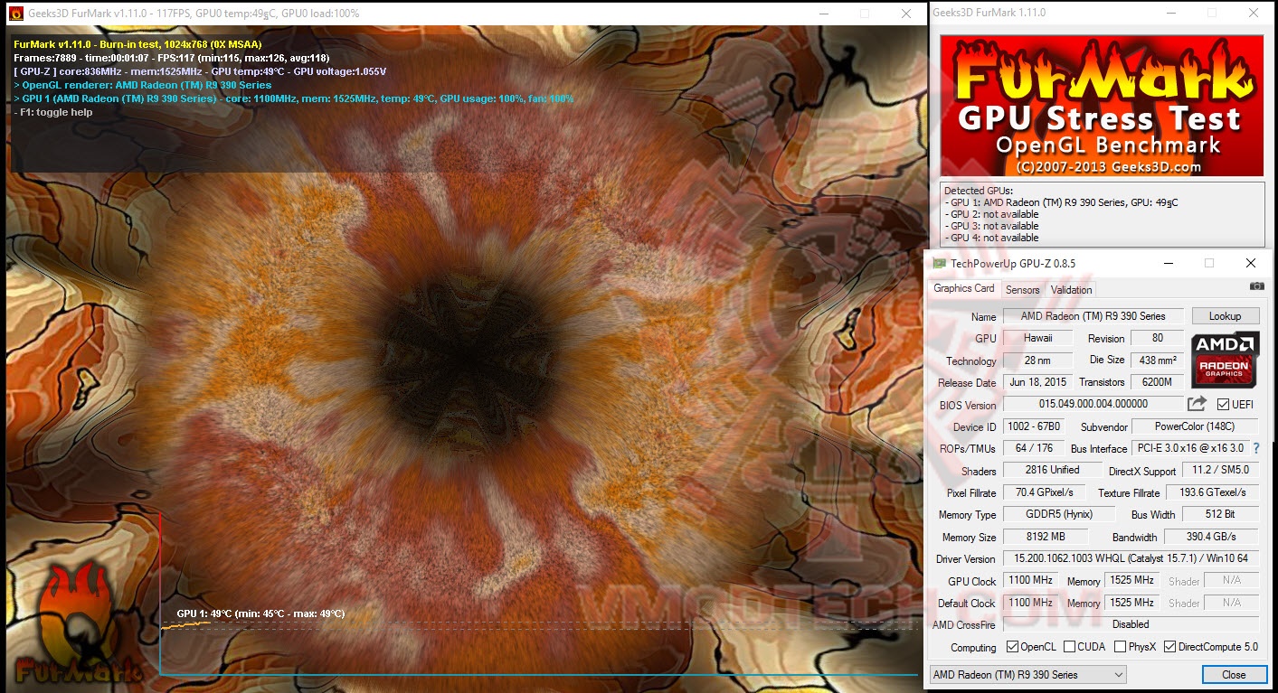Screen dimensions: 1278x693
Task: Minimize the Geeks3D FurMark 1.11.0 info window
Action: (1171, 13)
